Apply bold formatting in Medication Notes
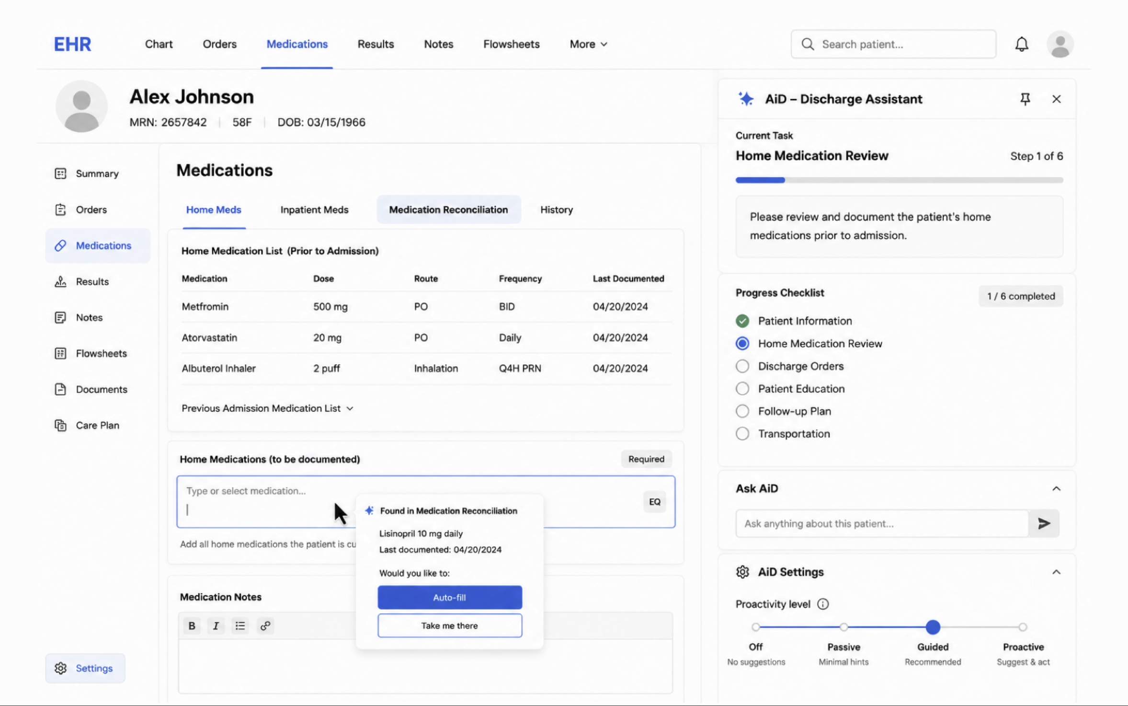 tap(192, 625)
